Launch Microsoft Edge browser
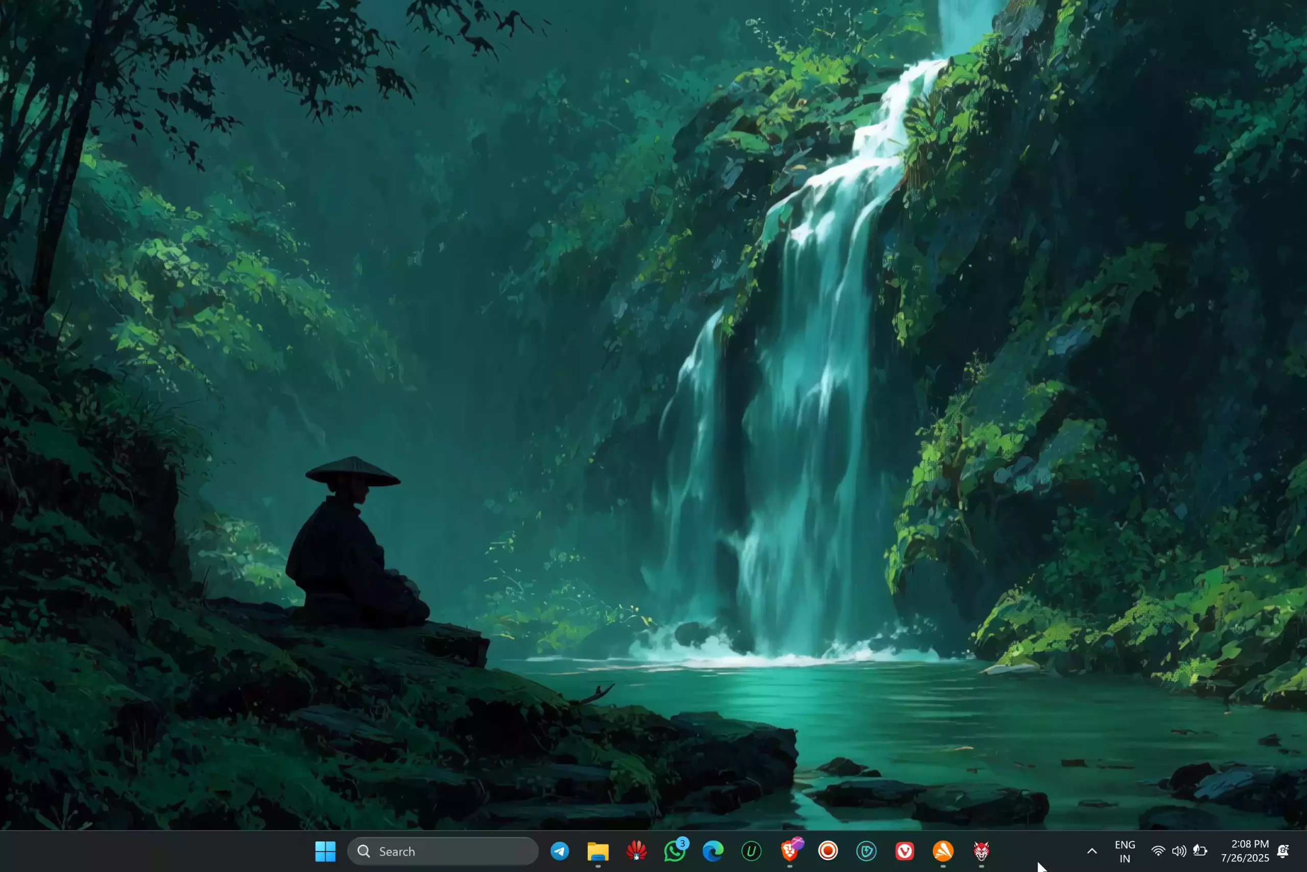The height and width of the screenshot is (872, 1307). 713,851
